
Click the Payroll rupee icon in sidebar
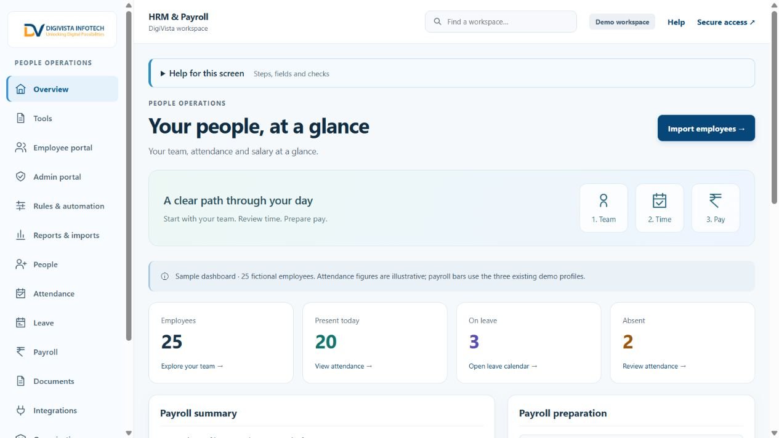(x=20, y=352)
